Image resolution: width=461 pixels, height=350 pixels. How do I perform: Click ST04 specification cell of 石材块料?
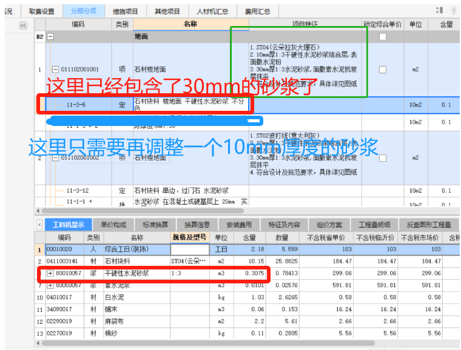[190, 261]
